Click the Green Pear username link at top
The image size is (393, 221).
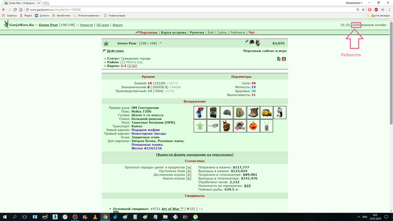48,25
